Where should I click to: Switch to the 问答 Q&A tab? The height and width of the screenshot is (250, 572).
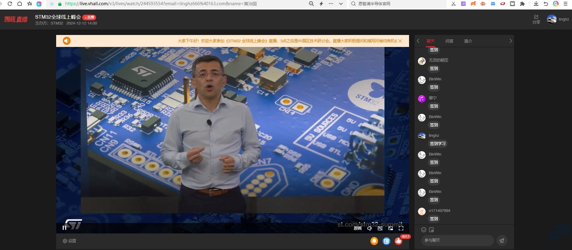coord(449,41)
